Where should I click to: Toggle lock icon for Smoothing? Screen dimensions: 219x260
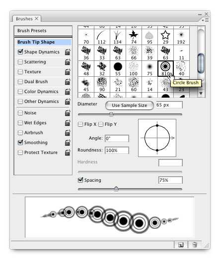pyautogui.click(x=68, y=143)
